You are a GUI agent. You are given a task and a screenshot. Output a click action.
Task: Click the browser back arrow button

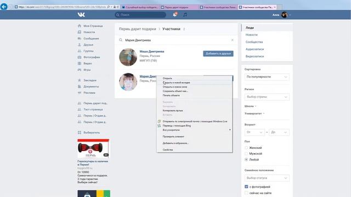coord(4,7)
